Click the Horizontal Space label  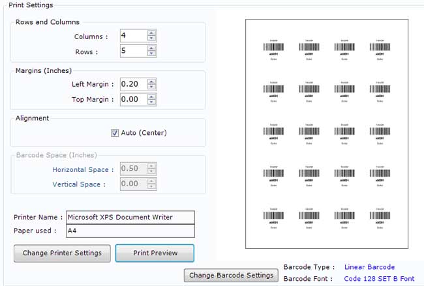pyautogui.click(x=83, y=170)
